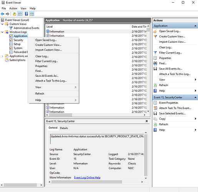
Task: Collapse the Custom Views tree node
Action: [x=2, y=24]
